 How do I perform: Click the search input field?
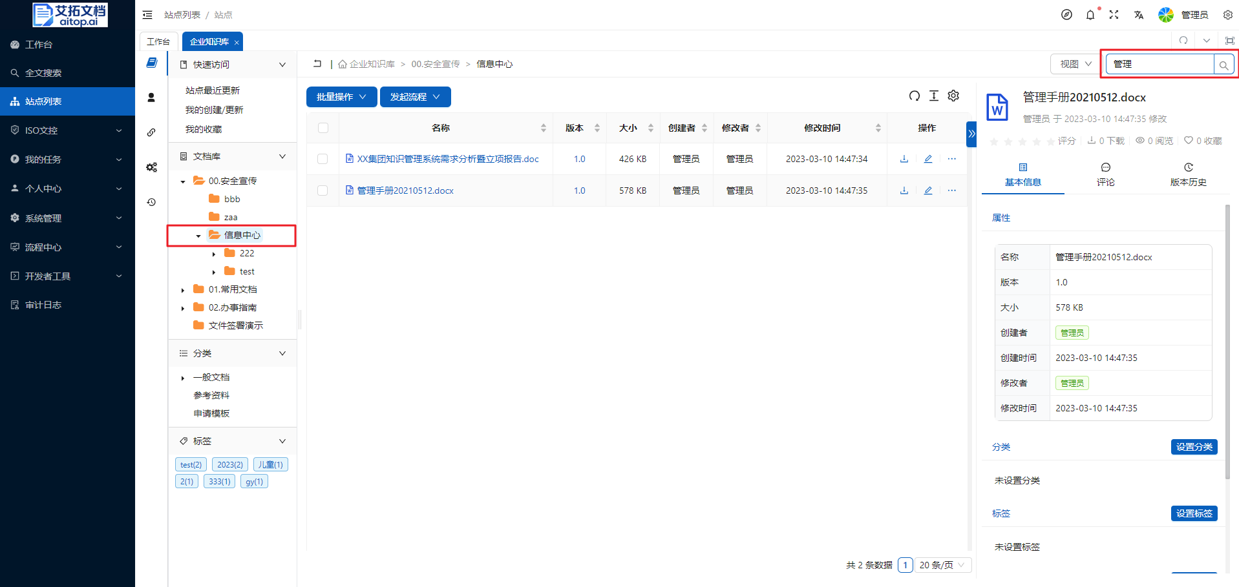[1160, 64]
